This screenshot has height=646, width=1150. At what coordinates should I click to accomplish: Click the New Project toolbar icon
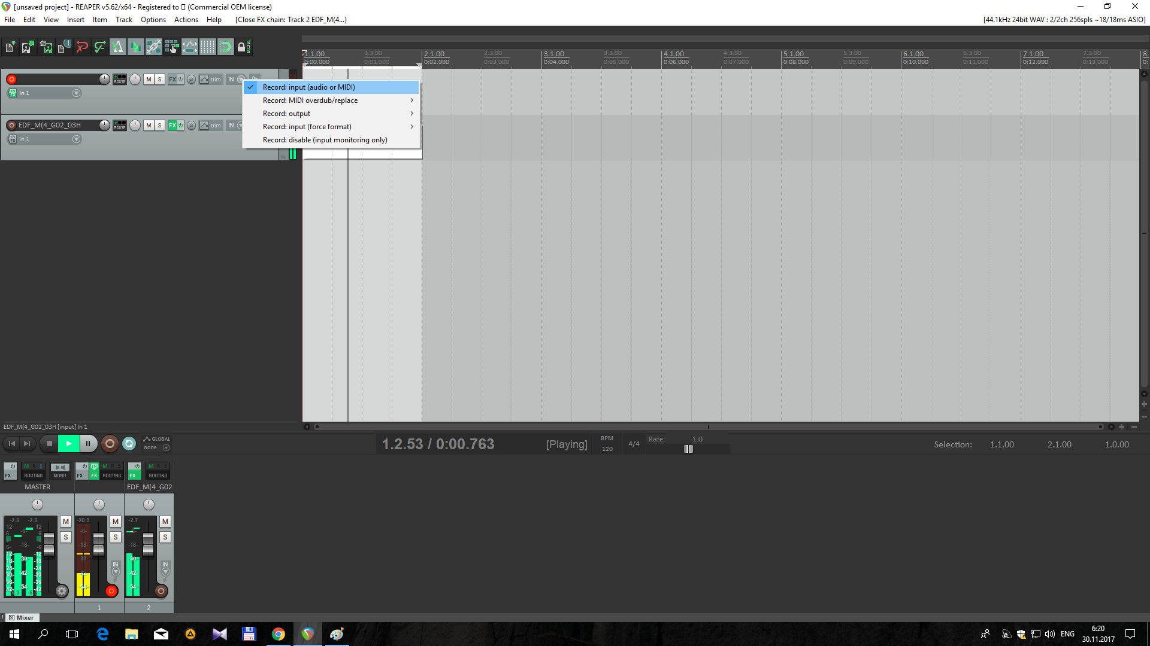point(10,47)
